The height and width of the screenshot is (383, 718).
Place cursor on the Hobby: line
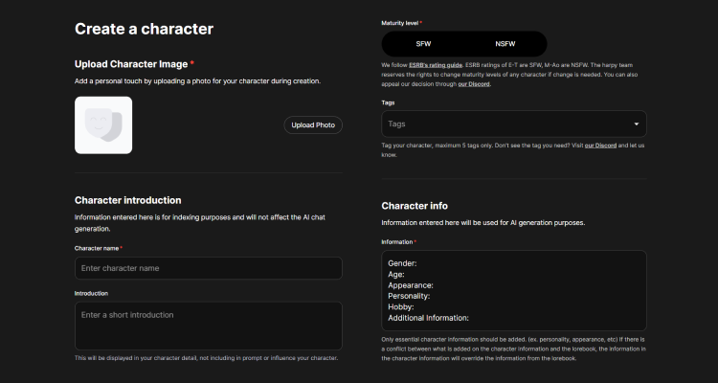point(401,307)
